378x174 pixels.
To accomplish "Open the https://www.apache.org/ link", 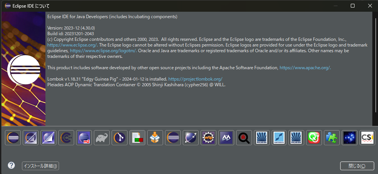I will [305, 68].
